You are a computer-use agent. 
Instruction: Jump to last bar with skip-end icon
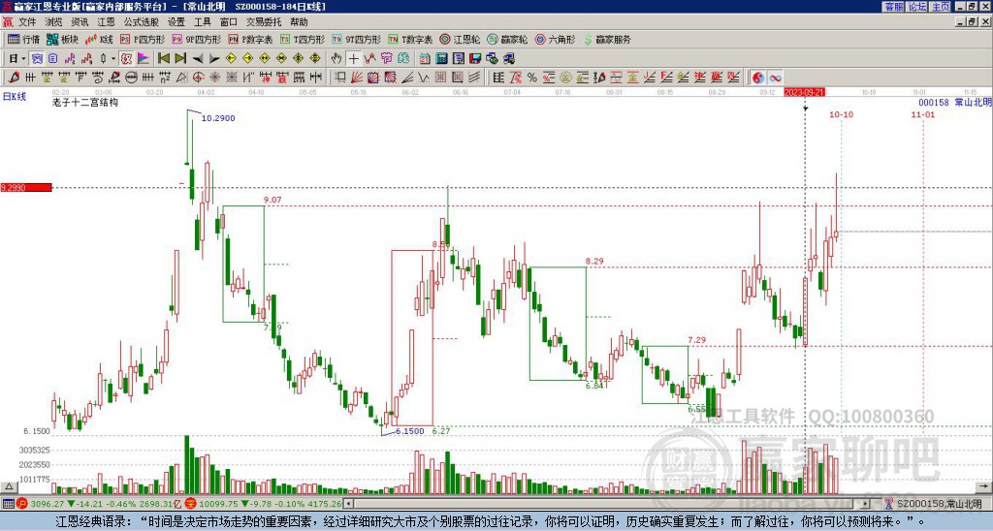[x=180, y=59]
